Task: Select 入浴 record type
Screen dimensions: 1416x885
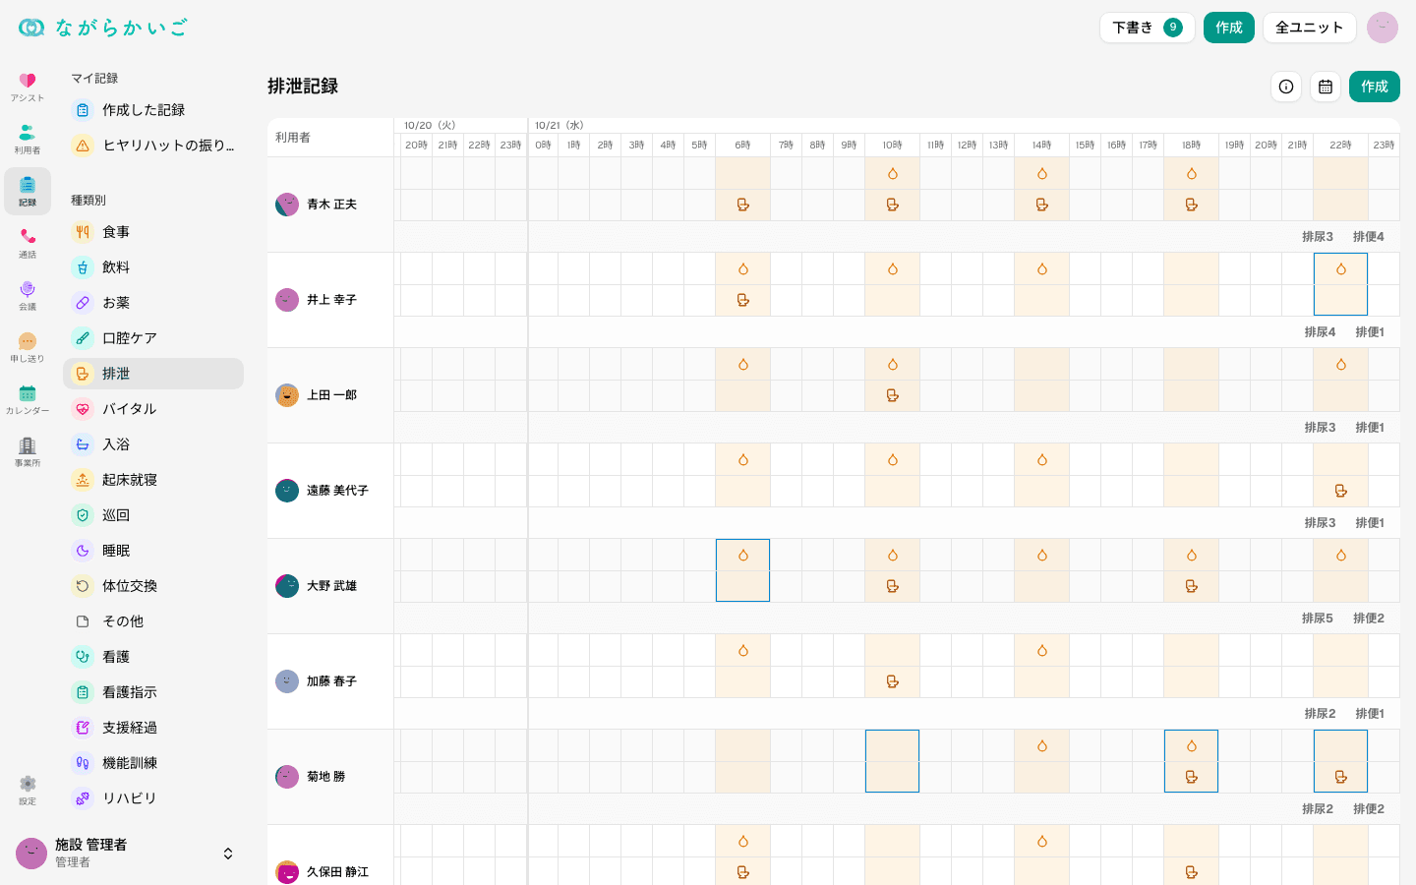Action: pos(153,444)
